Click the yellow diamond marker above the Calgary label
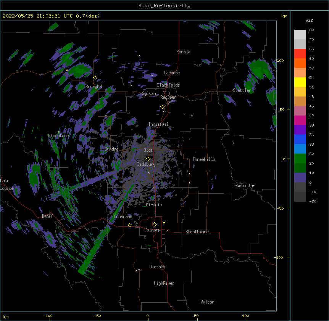This screenshot has width=329, height=321. [x=155, y=225]
